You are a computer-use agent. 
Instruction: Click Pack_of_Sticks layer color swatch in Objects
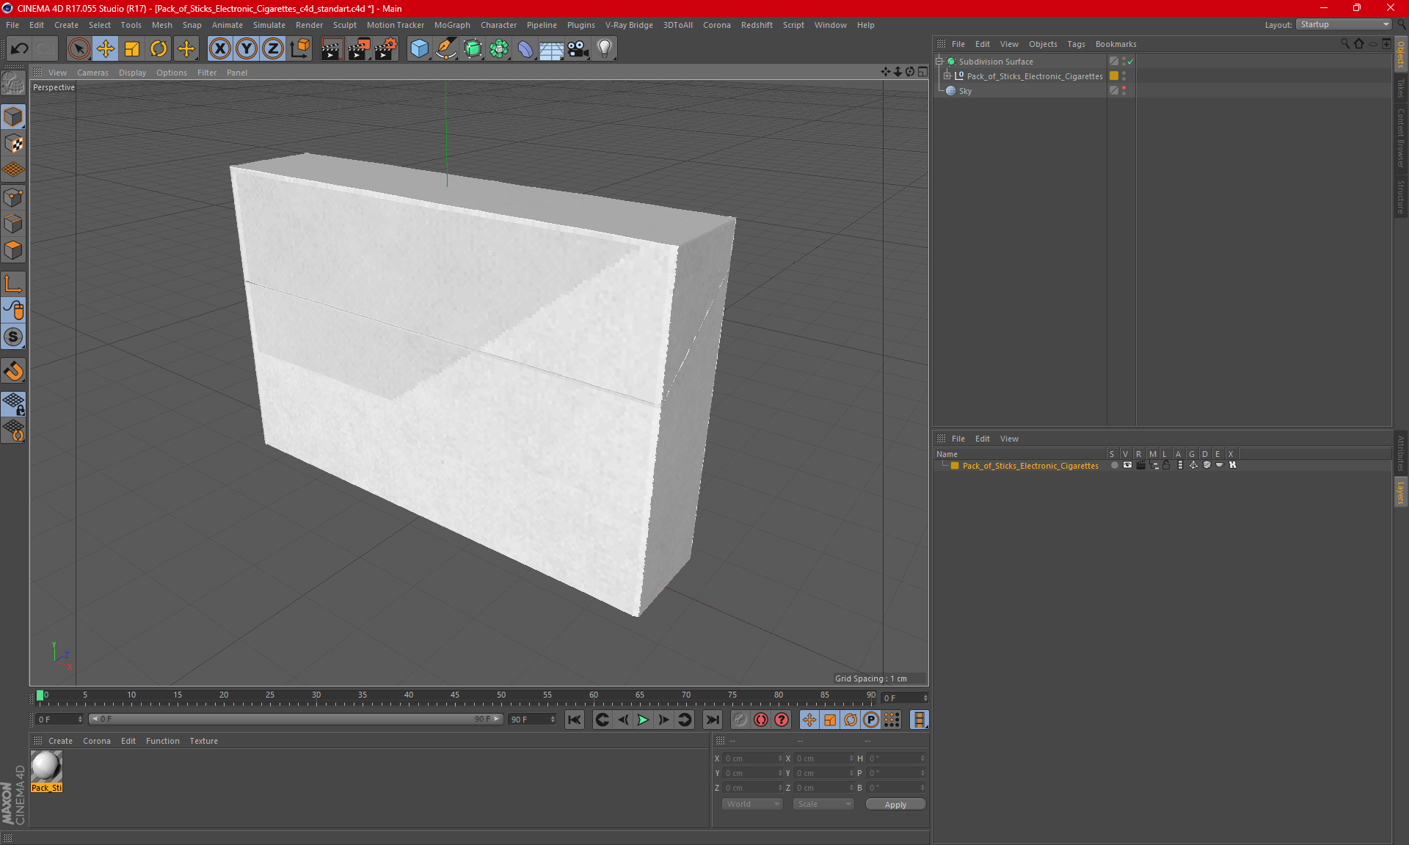1114,76
